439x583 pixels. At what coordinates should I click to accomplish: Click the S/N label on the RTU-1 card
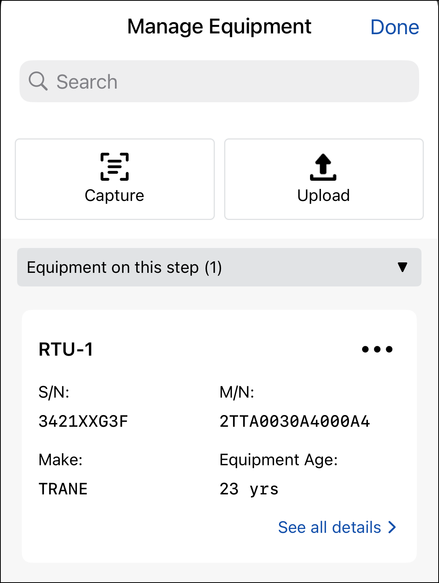point(54,392)
